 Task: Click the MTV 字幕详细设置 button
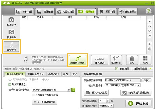coord(44,102)
